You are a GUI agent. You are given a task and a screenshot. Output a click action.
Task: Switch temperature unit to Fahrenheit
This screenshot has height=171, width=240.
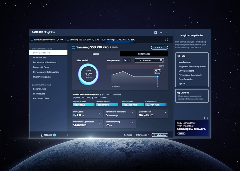click(x=129, y=60)
